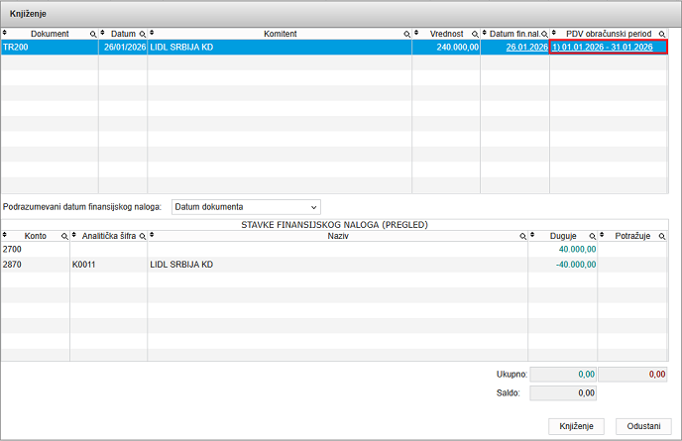Select the TR200 document row
The image size is (682, 441).
point(50,47)
